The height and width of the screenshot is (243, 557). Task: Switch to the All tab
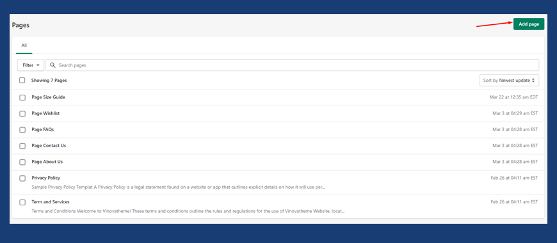pos(24,46)
